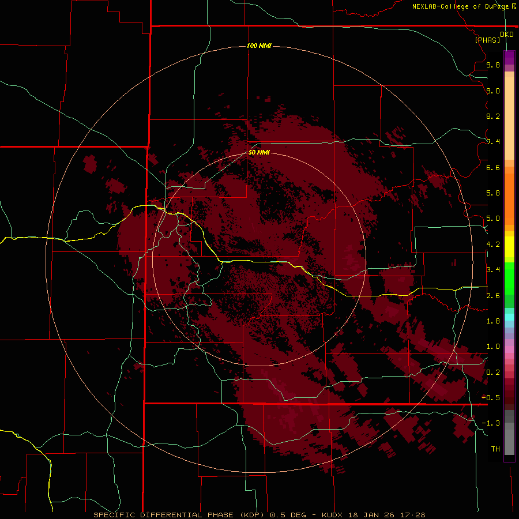The image size is (519, 519).
Task: Click the 7.4 value on the scale
Action: 493,142
